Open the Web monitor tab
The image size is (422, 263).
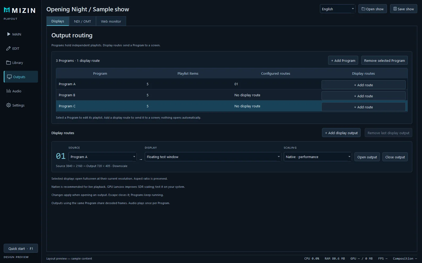pyautogui.click(x=111, y=21)
